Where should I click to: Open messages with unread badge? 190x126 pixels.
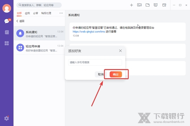pos(7,21)
